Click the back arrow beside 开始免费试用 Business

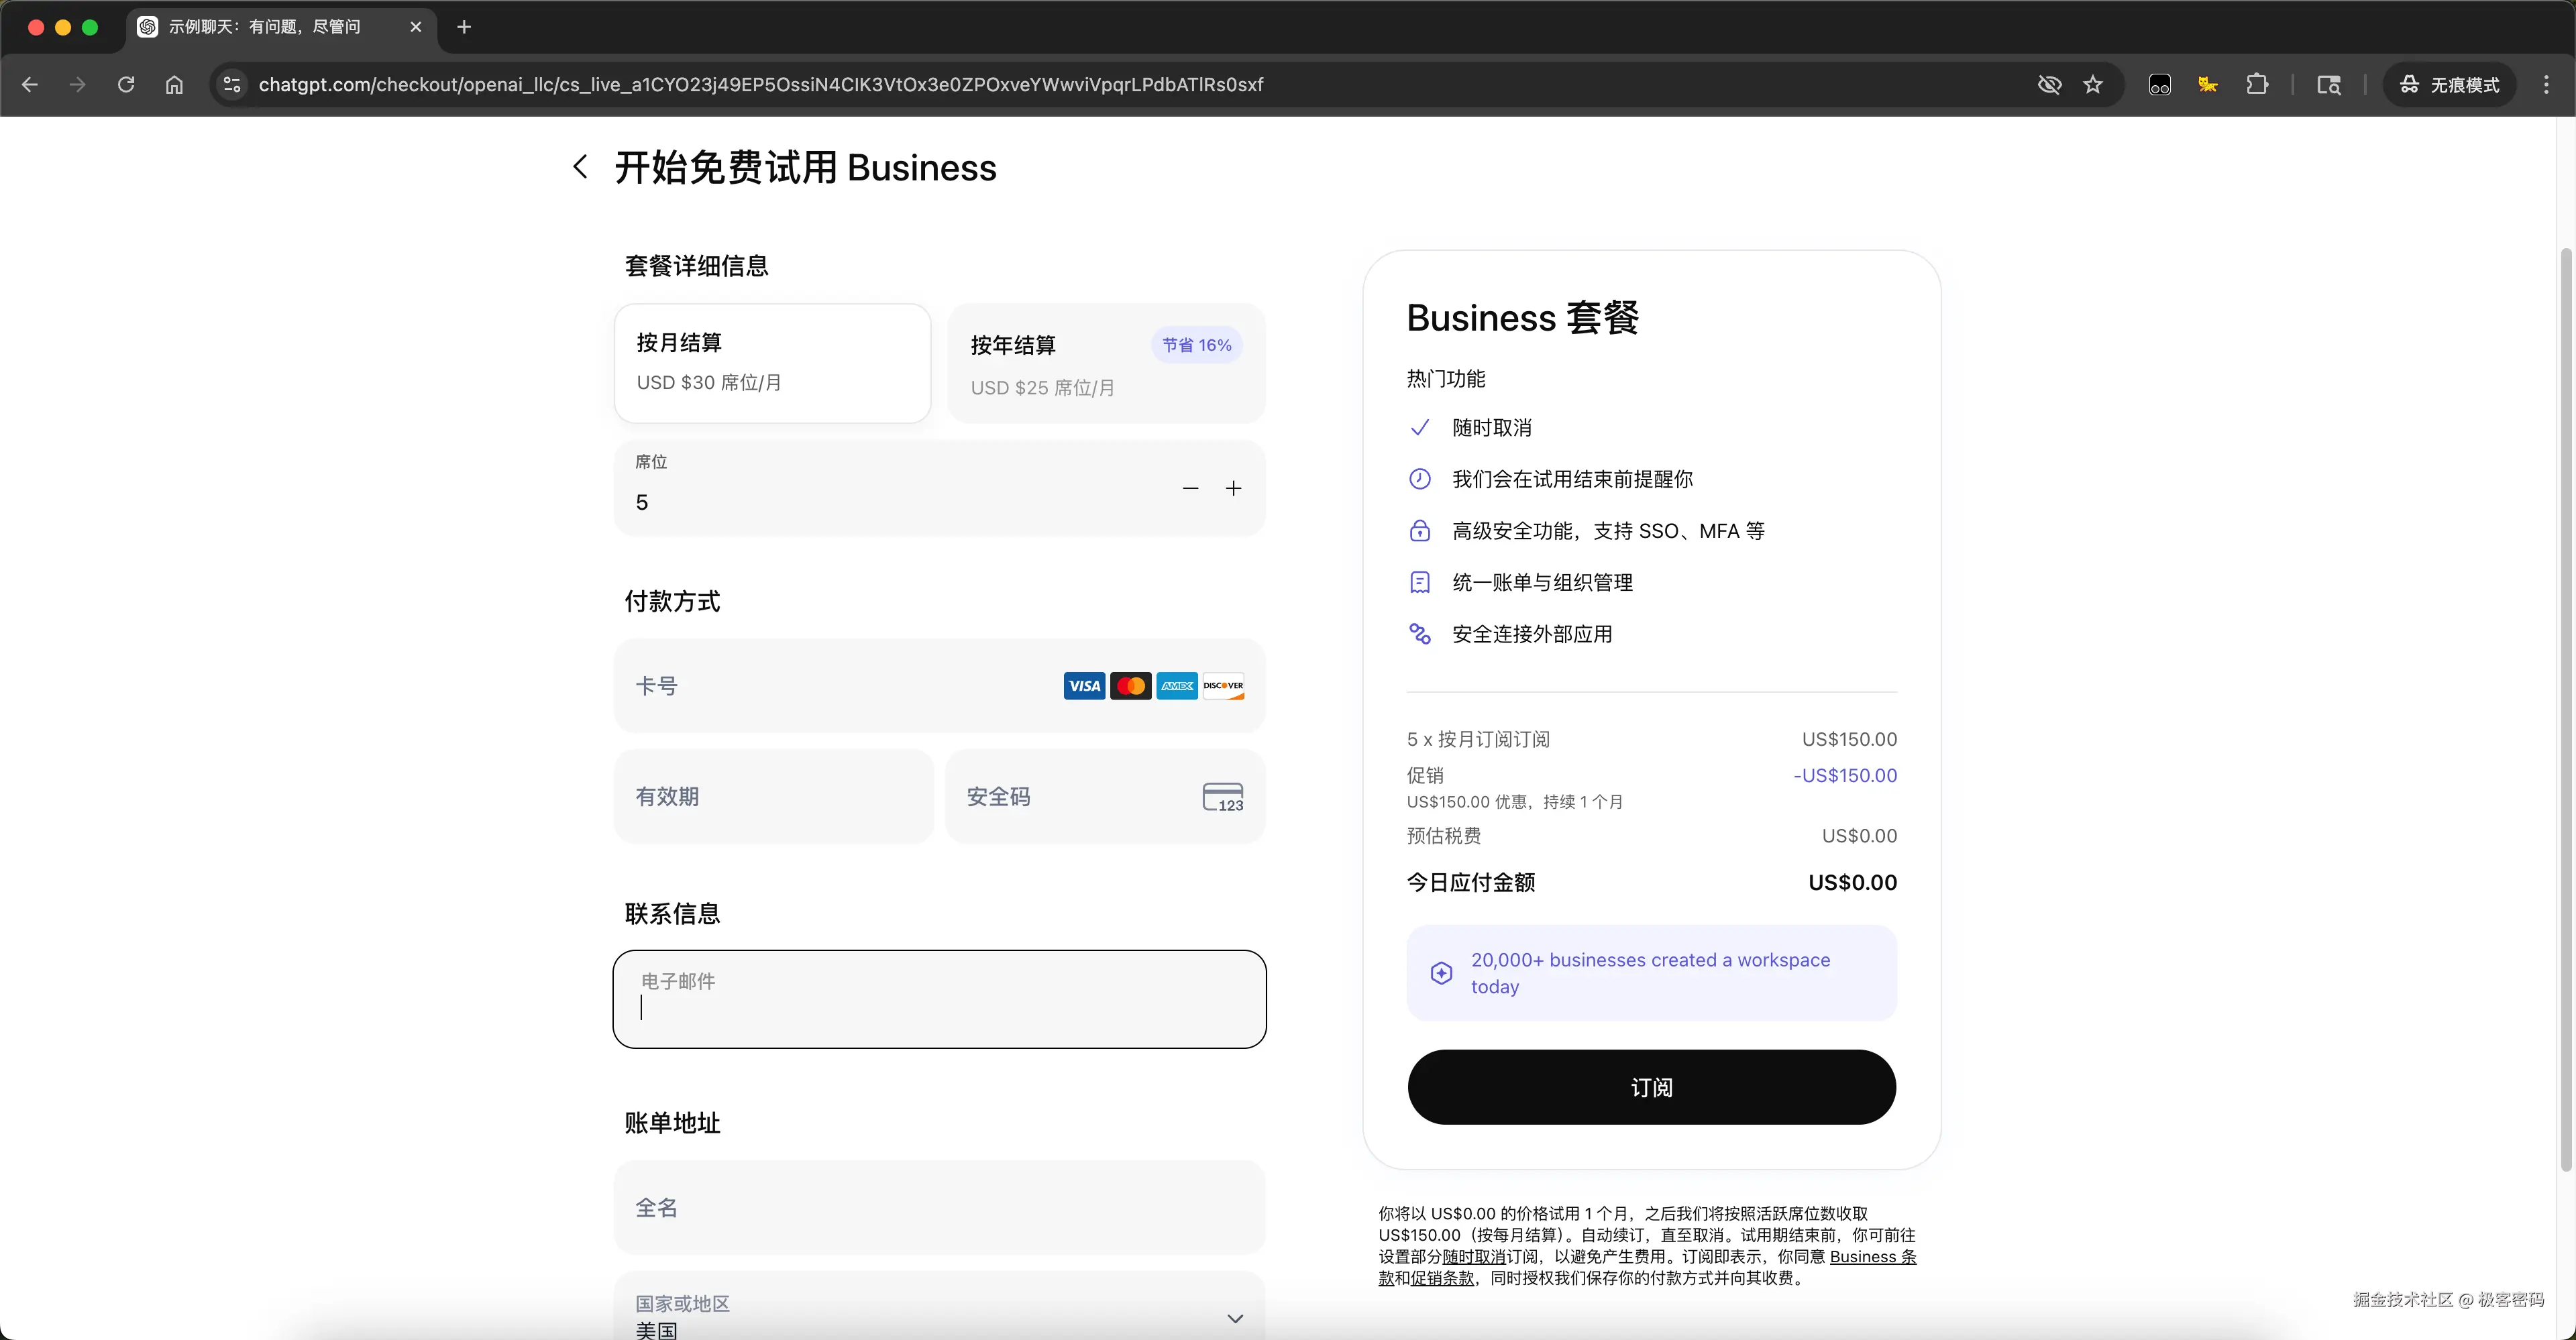tap(580, 167)
